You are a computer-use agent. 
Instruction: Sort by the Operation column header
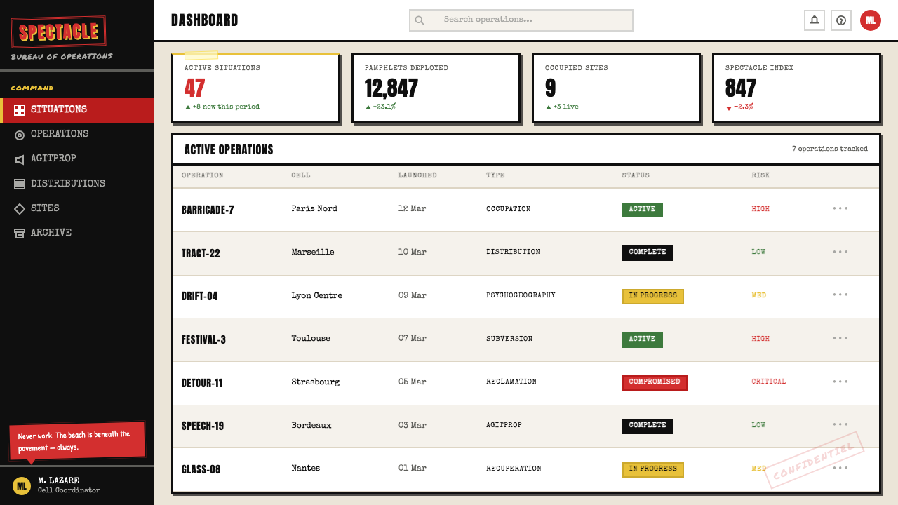pos(203,175)
